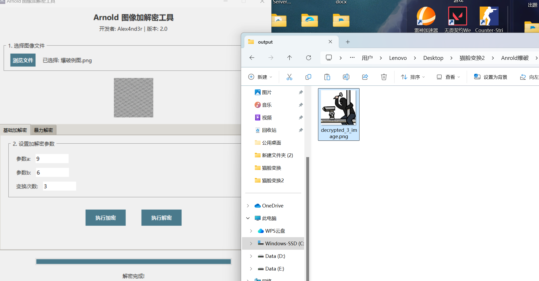Click the 浏览文件 button
The width and height of the screenshot is (539, 281).
click(23, 60)
